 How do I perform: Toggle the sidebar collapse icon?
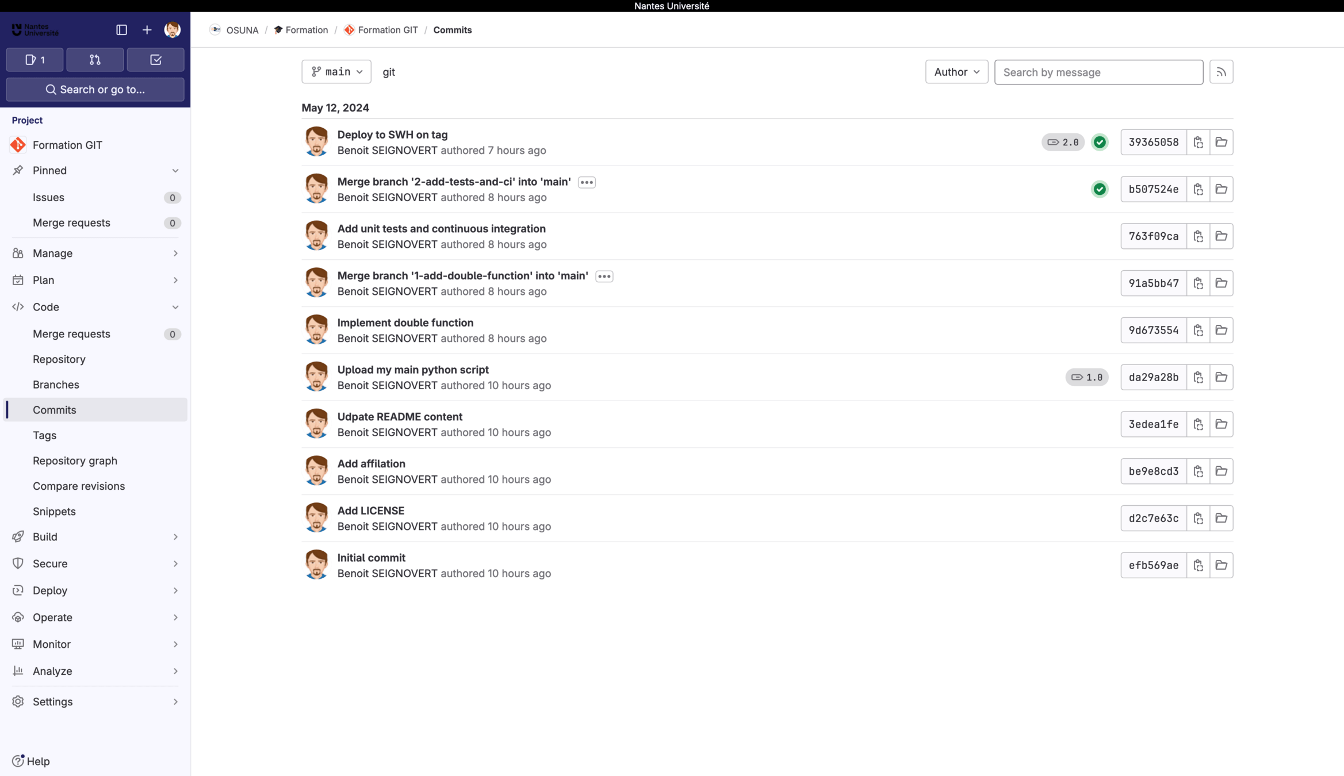pos(121,30)
